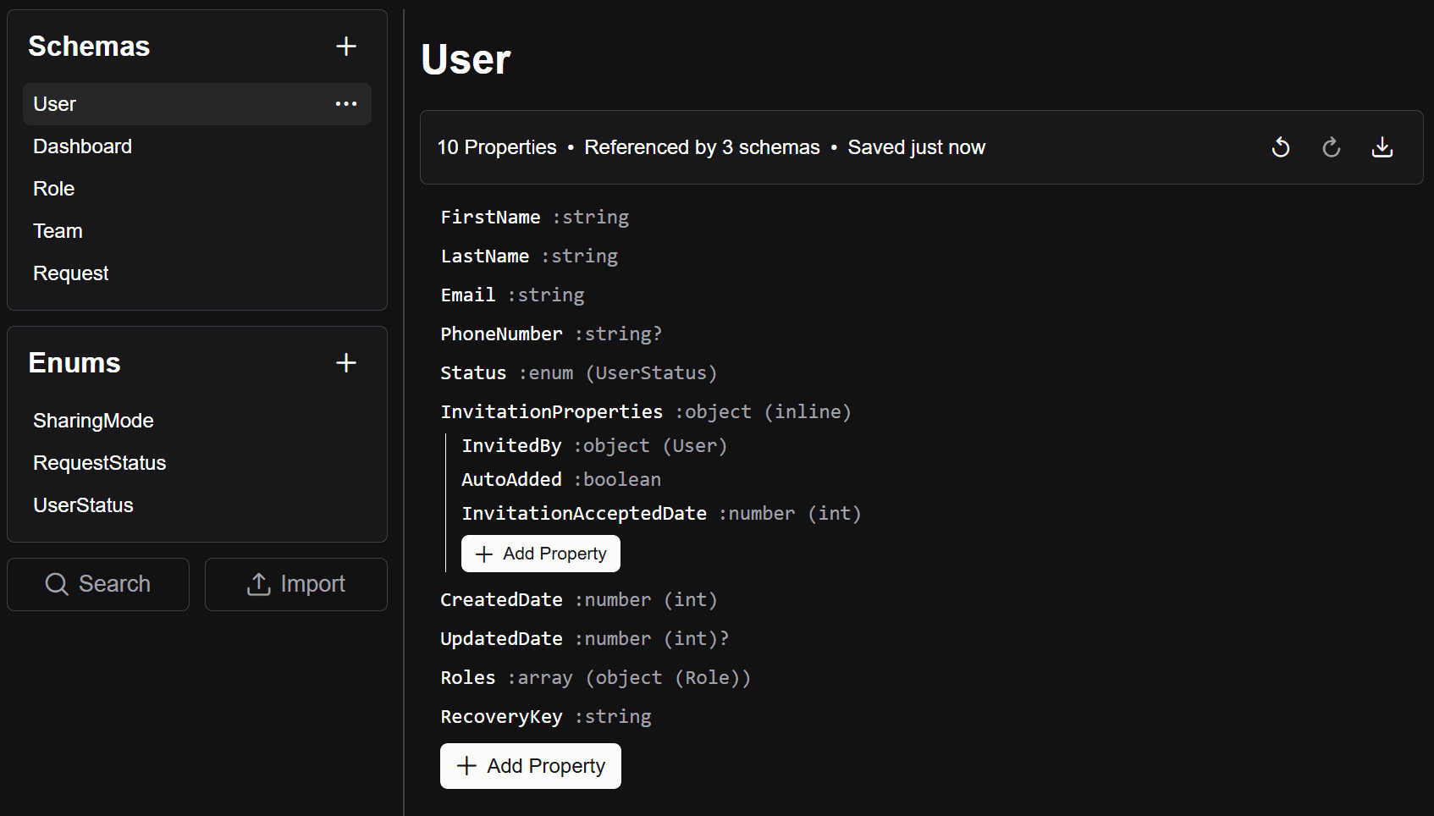Add property inside InvitationProperties object
This screenshot has width=1434, height=816.
541,554
